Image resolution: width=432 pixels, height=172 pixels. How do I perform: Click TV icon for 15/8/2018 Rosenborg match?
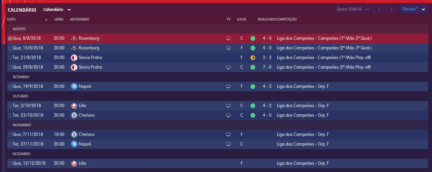(228, 48)
